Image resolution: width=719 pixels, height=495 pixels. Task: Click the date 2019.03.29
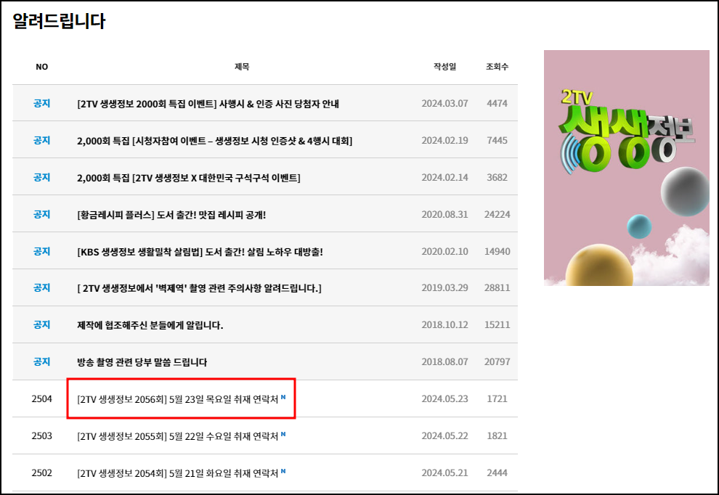tap(444, 288)
